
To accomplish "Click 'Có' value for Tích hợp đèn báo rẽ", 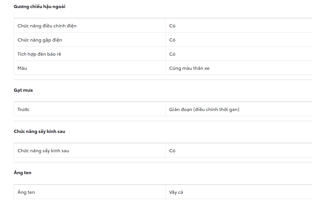I will [x=172, y=54].
